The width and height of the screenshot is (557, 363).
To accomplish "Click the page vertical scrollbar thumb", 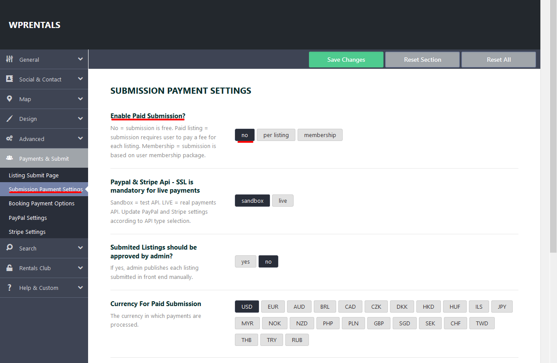I will click(553, 126).
